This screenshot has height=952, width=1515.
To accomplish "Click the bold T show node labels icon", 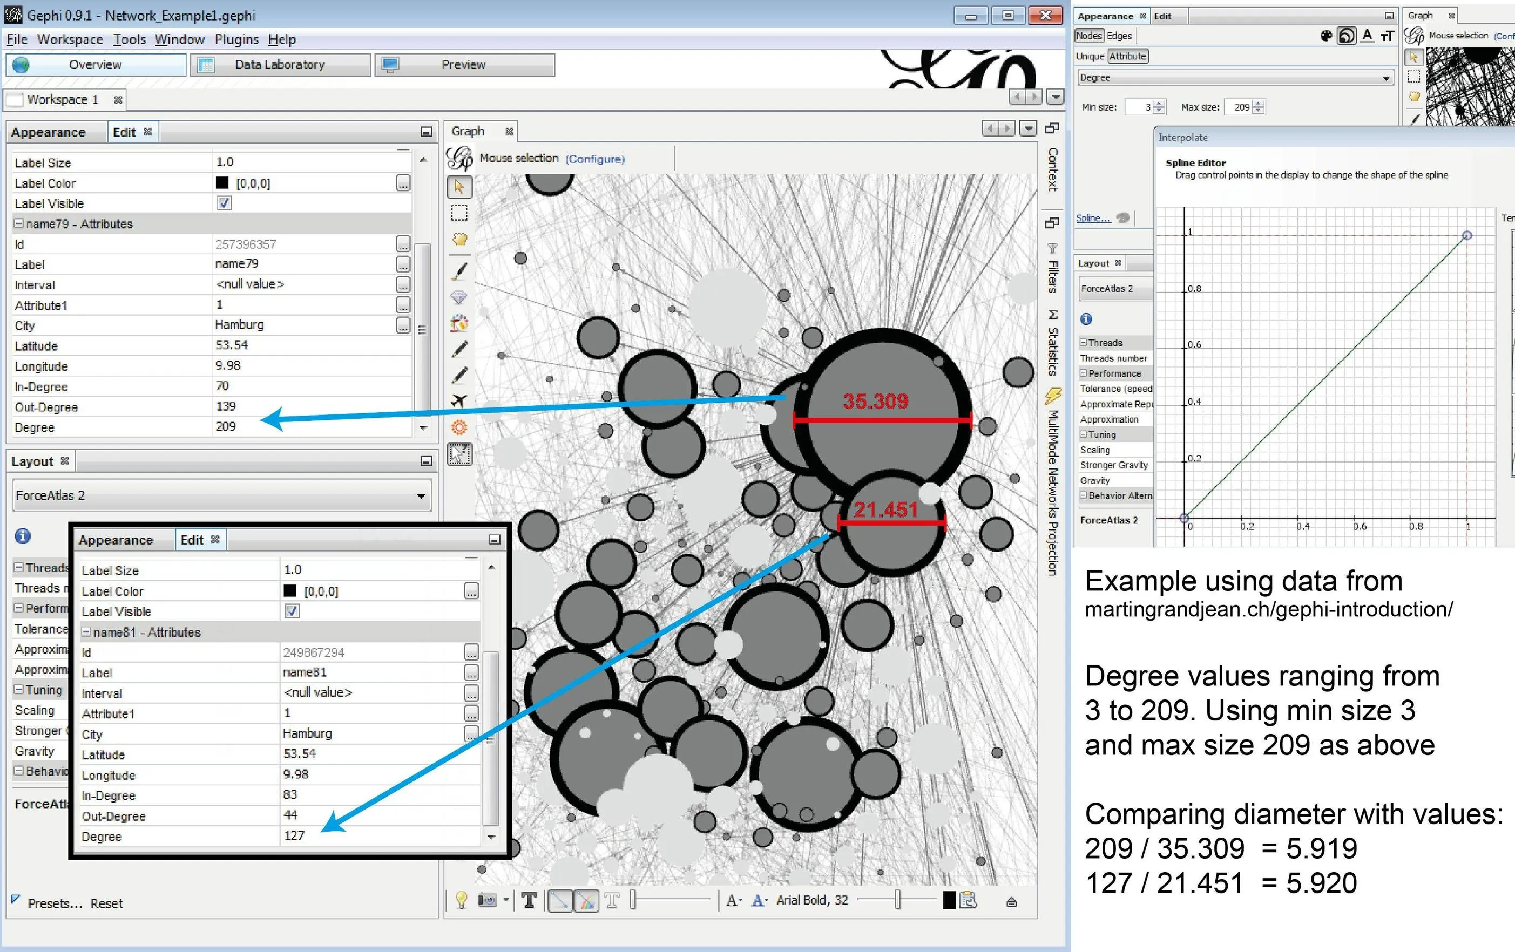I will pos(529,900).
